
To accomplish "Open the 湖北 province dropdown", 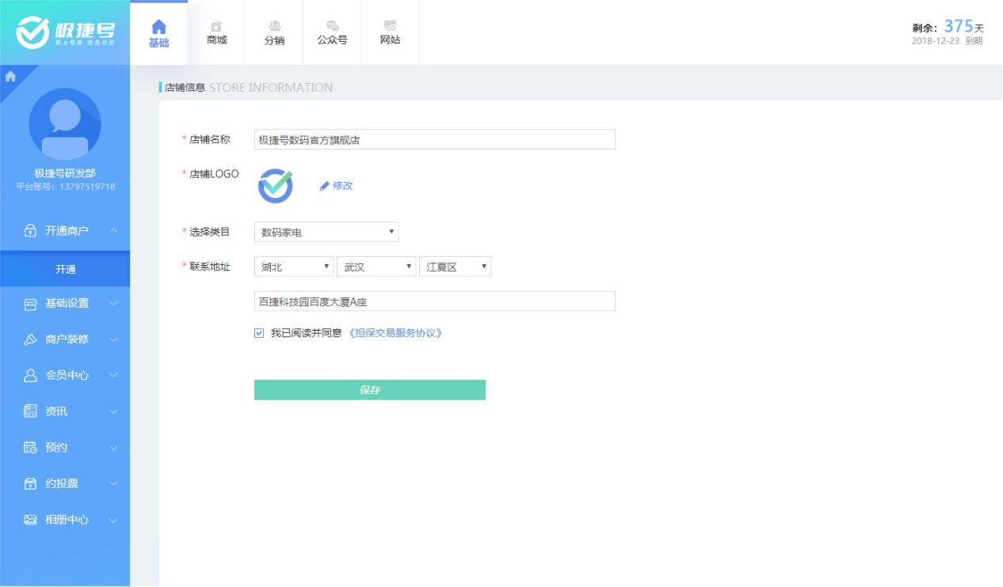I will point(292,267).
